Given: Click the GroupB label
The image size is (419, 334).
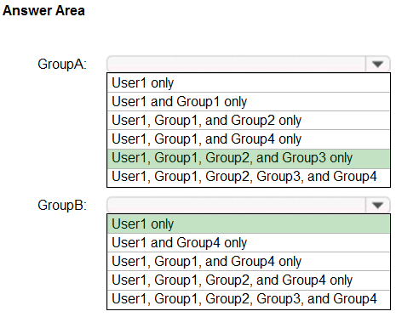Looking at the screenshot, I should 62,205.
